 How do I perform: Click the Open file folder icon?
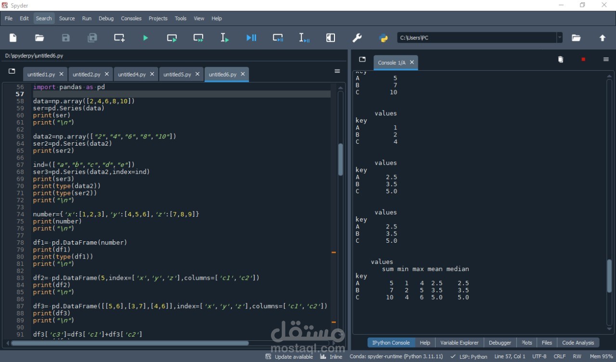point(39,38)
